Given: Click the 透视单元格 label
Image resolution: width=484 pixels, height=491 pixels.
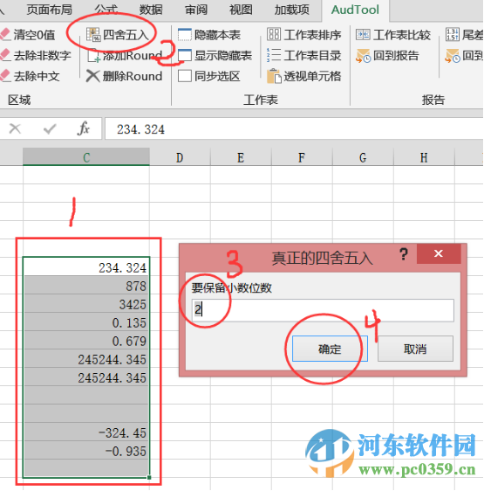Looking at the screenshot, I should click(313, 76).
